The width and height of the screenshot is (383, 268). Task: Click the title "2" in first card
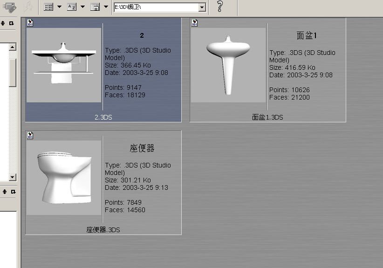click(x=142, y=36)
